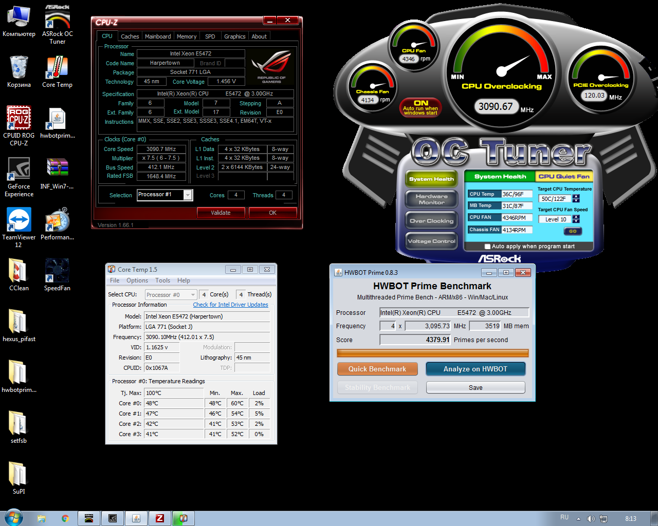Screen dimensions: 658x526
Task: Open ASRock OC Tuner desktop shortcut
Action: (57, 24)
